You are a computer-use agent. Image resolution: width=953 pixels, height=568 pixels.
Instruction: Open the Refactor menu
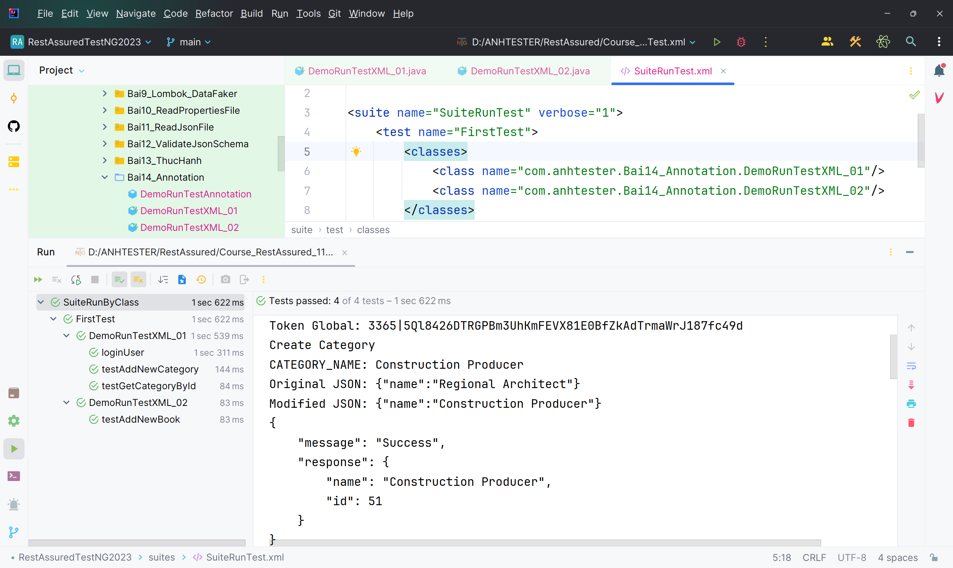[214, 13]
